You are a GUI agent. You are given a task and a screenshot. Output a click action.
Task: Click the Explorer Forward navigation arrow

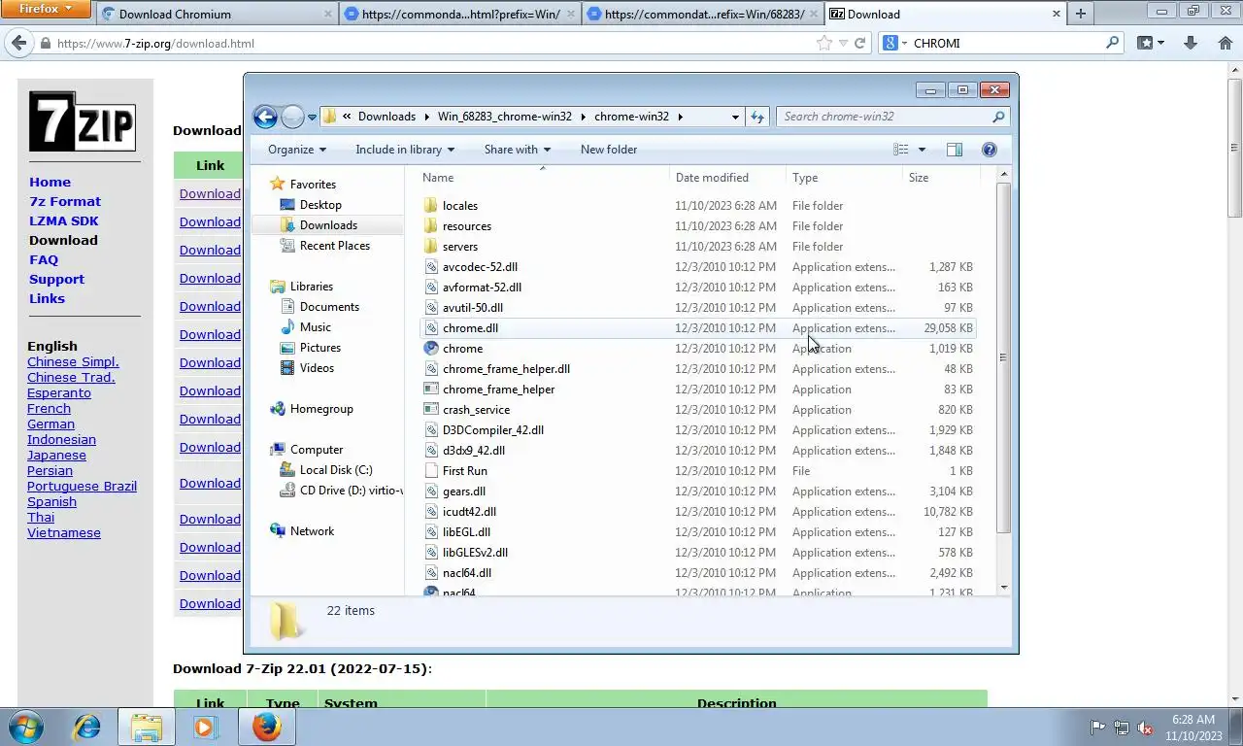coord(292,117)
